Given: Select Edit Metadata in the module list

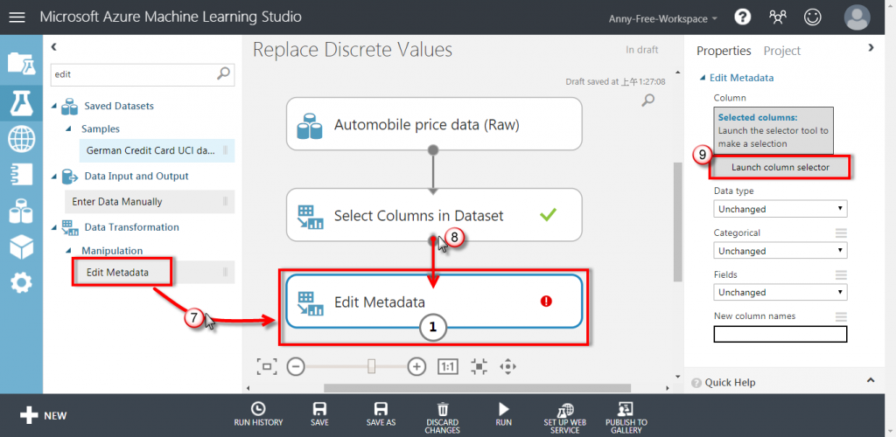Looking at the screenshot, I should pos(157,272).
